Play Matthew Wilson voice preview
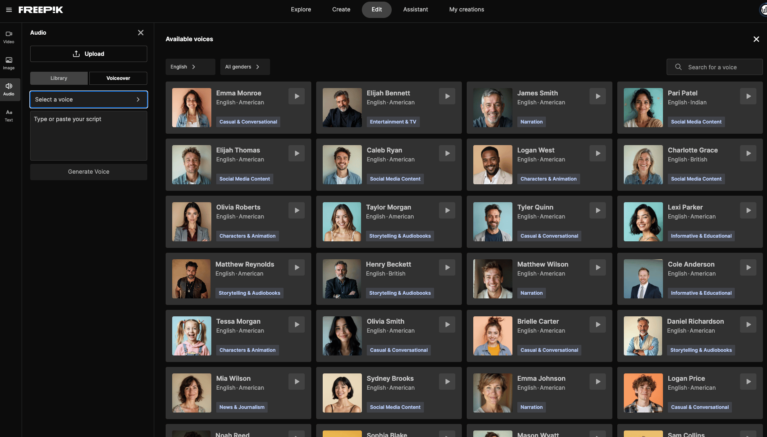 598,267
